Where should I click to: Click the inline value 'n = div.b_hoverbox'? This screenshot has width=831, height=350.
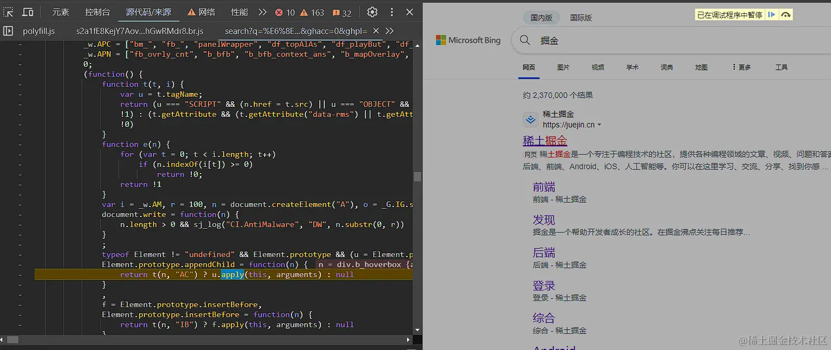click(364, 264)
